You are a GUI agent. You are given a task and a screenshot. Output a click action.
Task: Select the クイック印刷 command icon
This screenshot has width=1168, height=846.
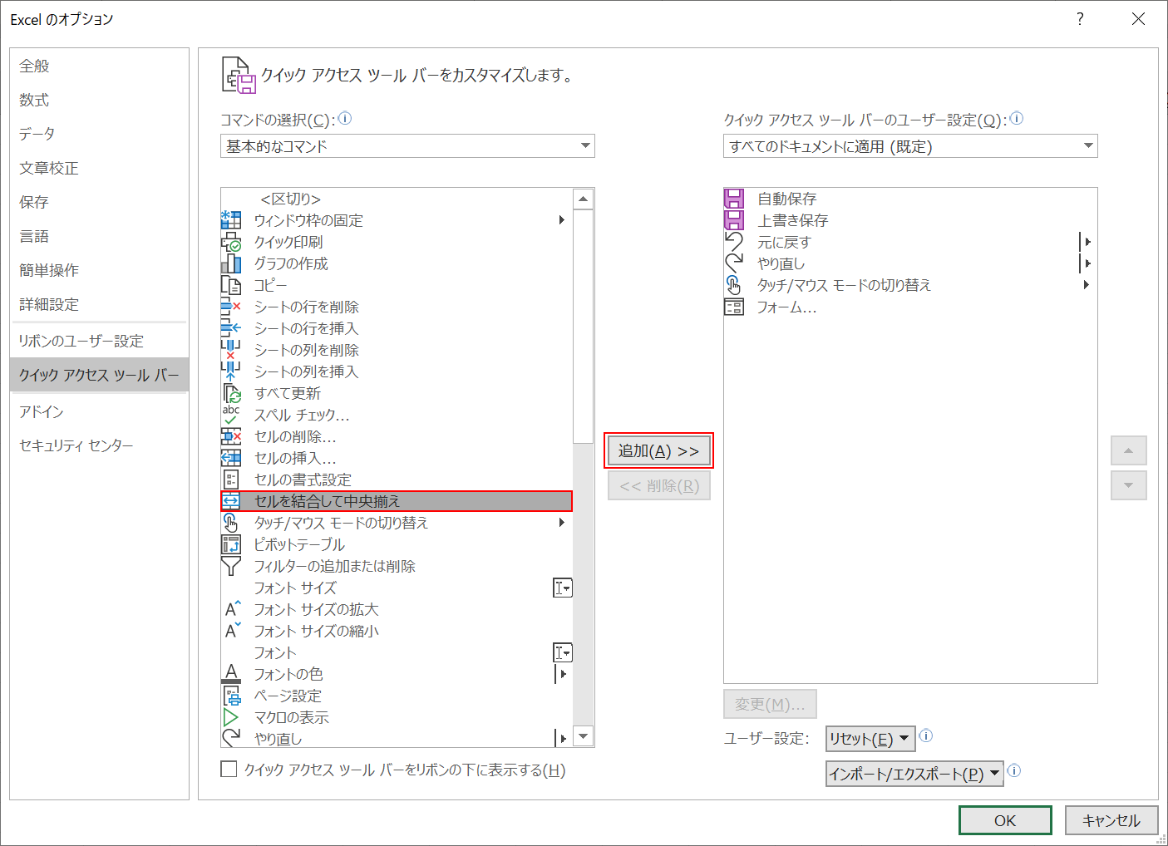(x=231, y=241)
